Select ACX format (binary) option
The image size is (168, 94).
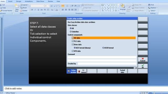click(75, 48)
